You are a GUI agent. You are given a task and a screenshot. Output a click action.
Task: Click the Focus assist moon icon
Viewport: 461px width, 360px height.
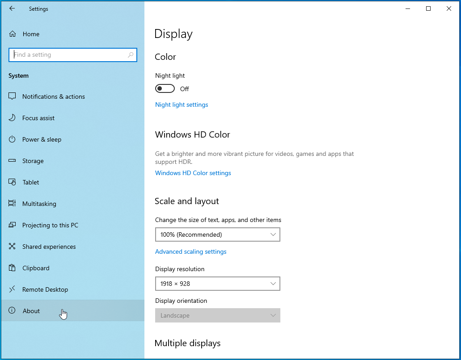point(12,118)
